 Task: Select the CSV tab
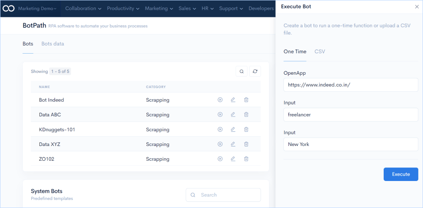(x=320, y=51)
